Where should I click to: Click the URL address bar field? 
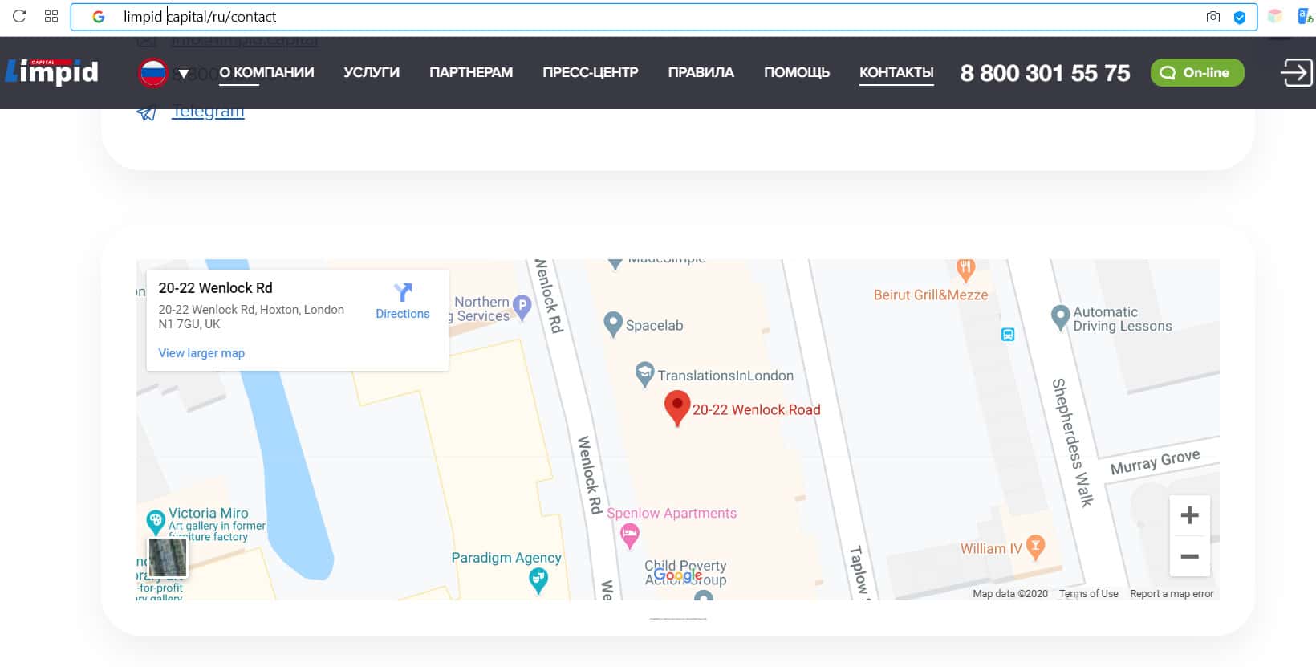click(642, 17)
